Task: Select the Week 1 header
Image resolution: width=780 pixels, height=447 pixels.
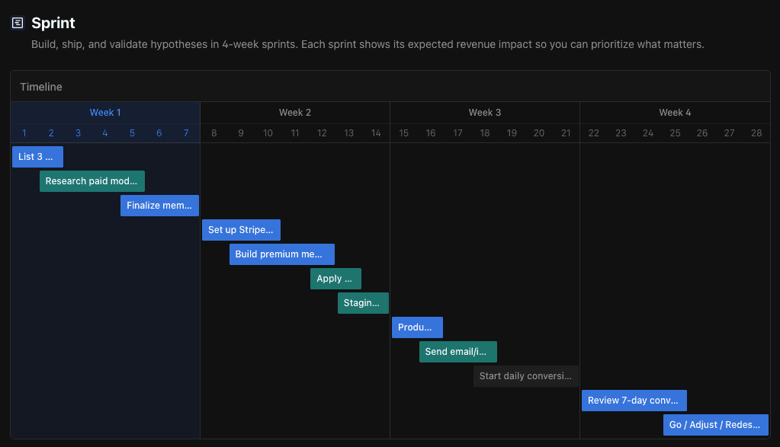Action: click(x=105, y=113)
